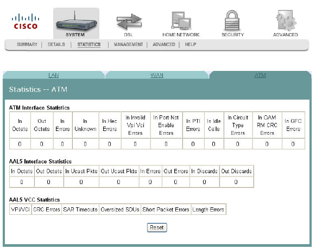Click the Security padlock icon
The width and height of the screenshot is (316, 249).
[x=232, y=21]
